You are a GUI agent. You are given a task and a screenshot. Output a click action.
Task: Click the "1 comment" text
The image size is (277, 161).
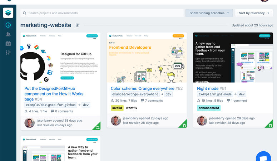pyautogui.click(x=239, y=101)
